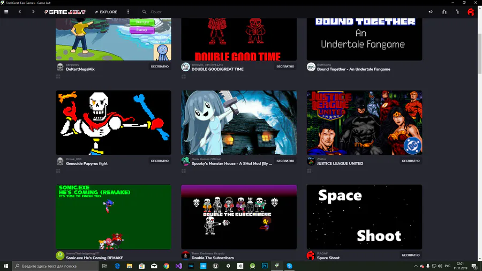Open Task View on the taskbar
The image size is (482, 271).
[x=104, y=266]
